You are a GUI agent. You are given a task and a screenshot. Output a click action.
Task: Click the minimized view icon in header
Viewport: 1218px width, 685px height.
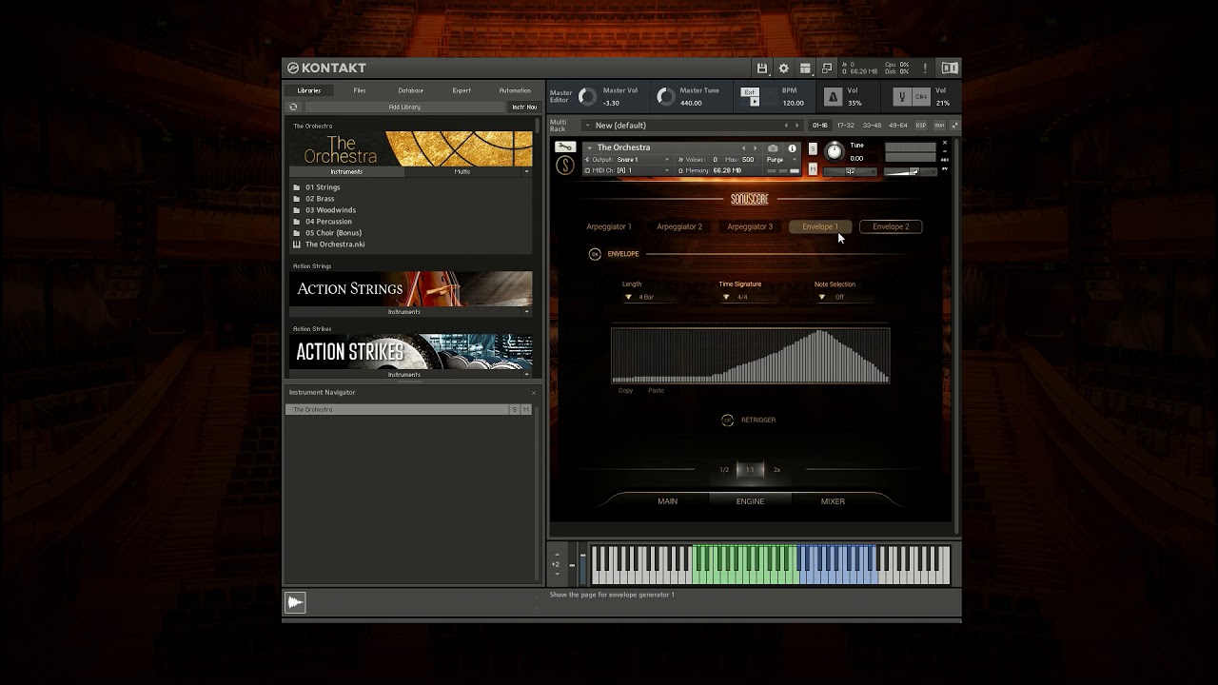pos(827,68)
